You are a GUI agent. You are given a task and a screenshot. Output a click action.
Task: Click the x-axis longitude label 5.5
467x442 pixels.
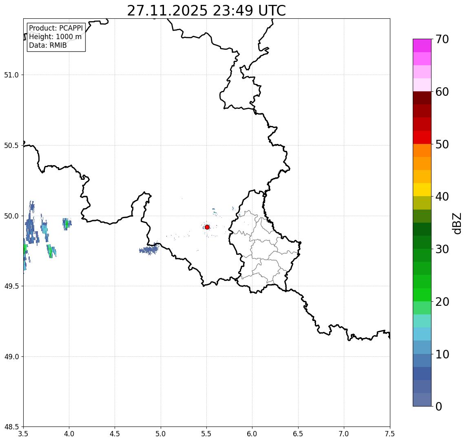[x=207, y=434]
